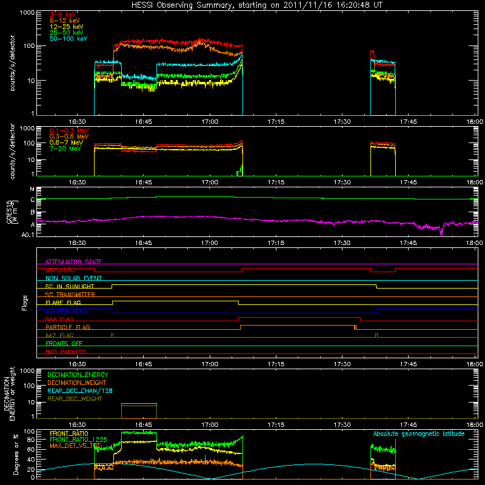Screen dimensions: 485x485
Task: Select the 0.1-0.3 MeV legend label
Action: click(x=69, y=130)
